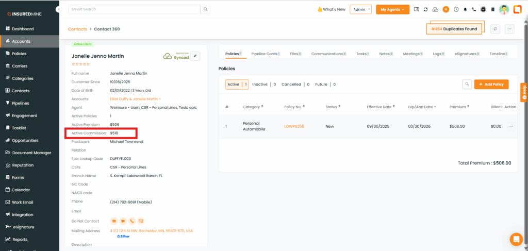Viewport: 528px width, 251px height.
Task: Open policy number LOWPS256 link
Action: 294,126
